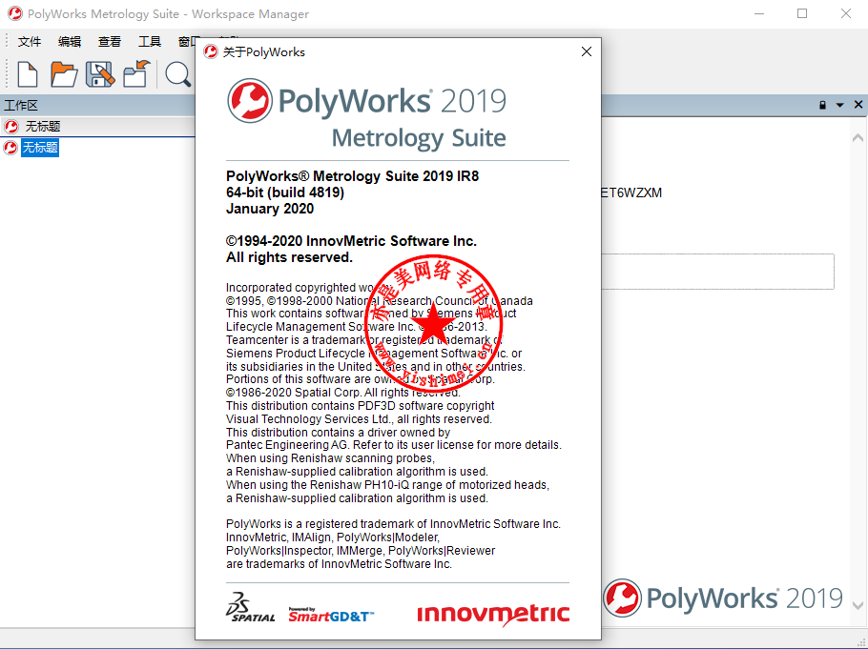
Task: Click the PolyWorks 2019 logo in right pane
Action: click(723, 598)
